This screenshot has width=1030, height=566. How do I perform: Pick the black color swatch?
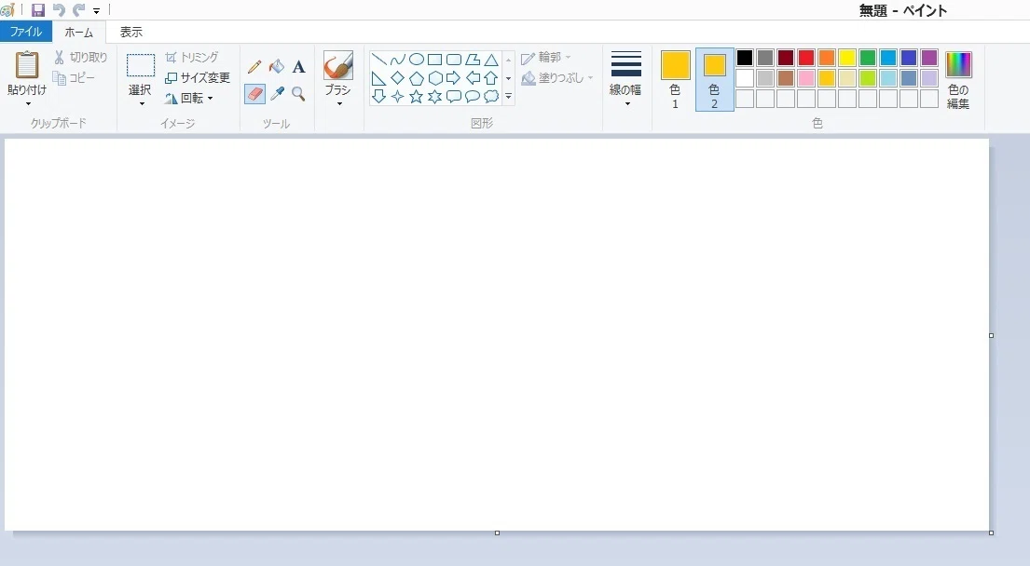point(744,58)
